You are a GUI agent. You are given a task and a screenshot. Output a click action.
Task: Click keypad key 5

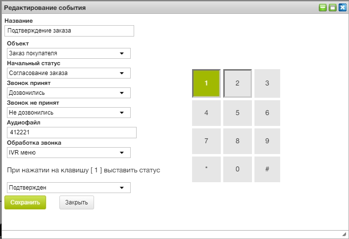(237, 113)
